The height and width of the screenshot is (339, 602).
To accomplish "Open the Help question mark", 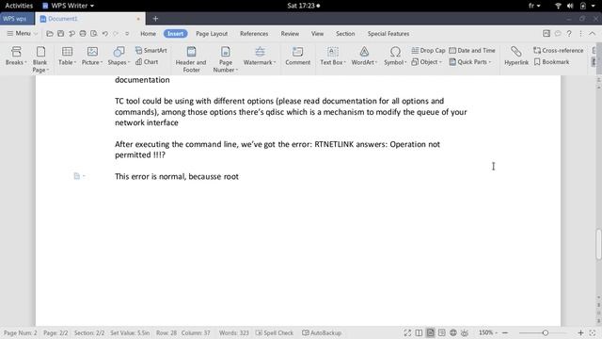I will click(569, 34).
